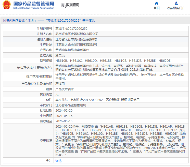
Task: Select the registration number 苏械注准20172090252 value
Action: (x=71, y=29)
